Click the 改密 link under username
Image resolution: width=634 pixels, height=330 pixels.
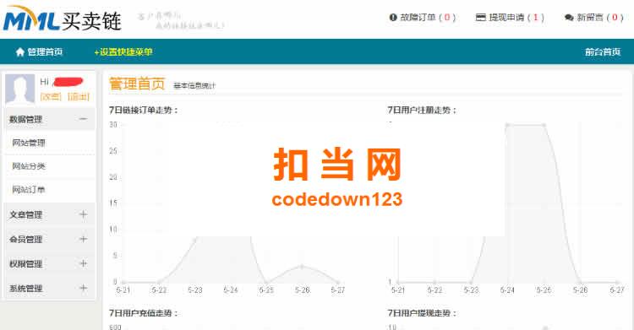(x=51, y=96)
